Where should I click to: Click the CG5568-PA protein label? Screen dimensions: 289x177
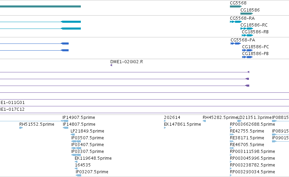(243, 40)
